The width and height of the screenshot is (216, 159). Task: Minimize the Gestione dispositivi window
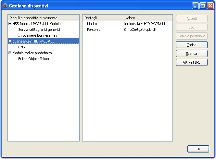pyautogui.click(x=195, y=6)
